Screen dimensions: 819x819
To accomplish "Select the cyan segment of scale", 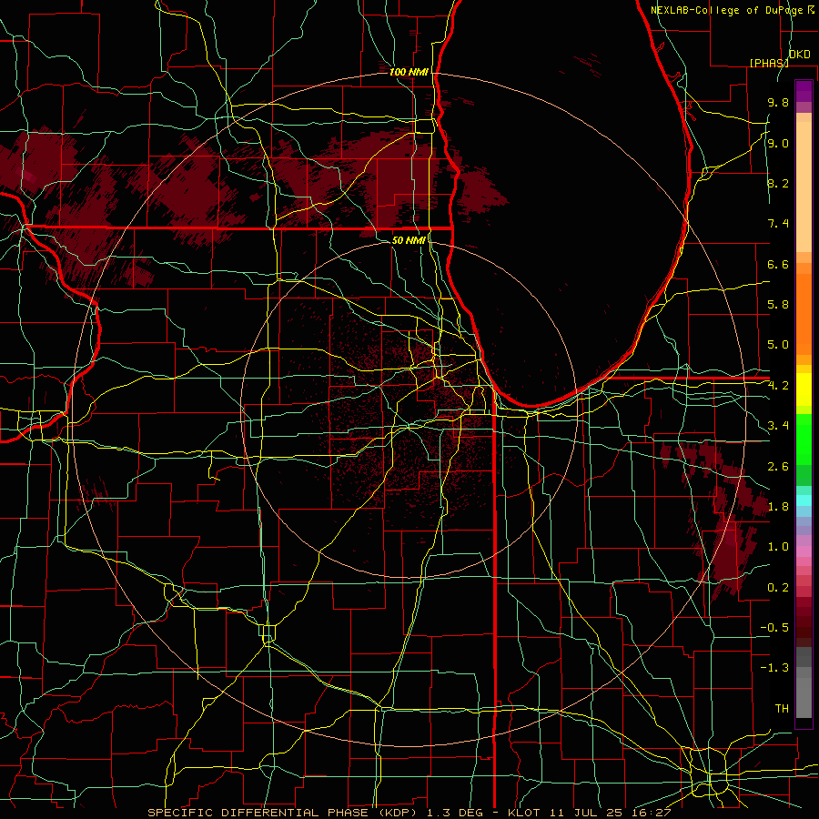I will [x=804, y=500].
